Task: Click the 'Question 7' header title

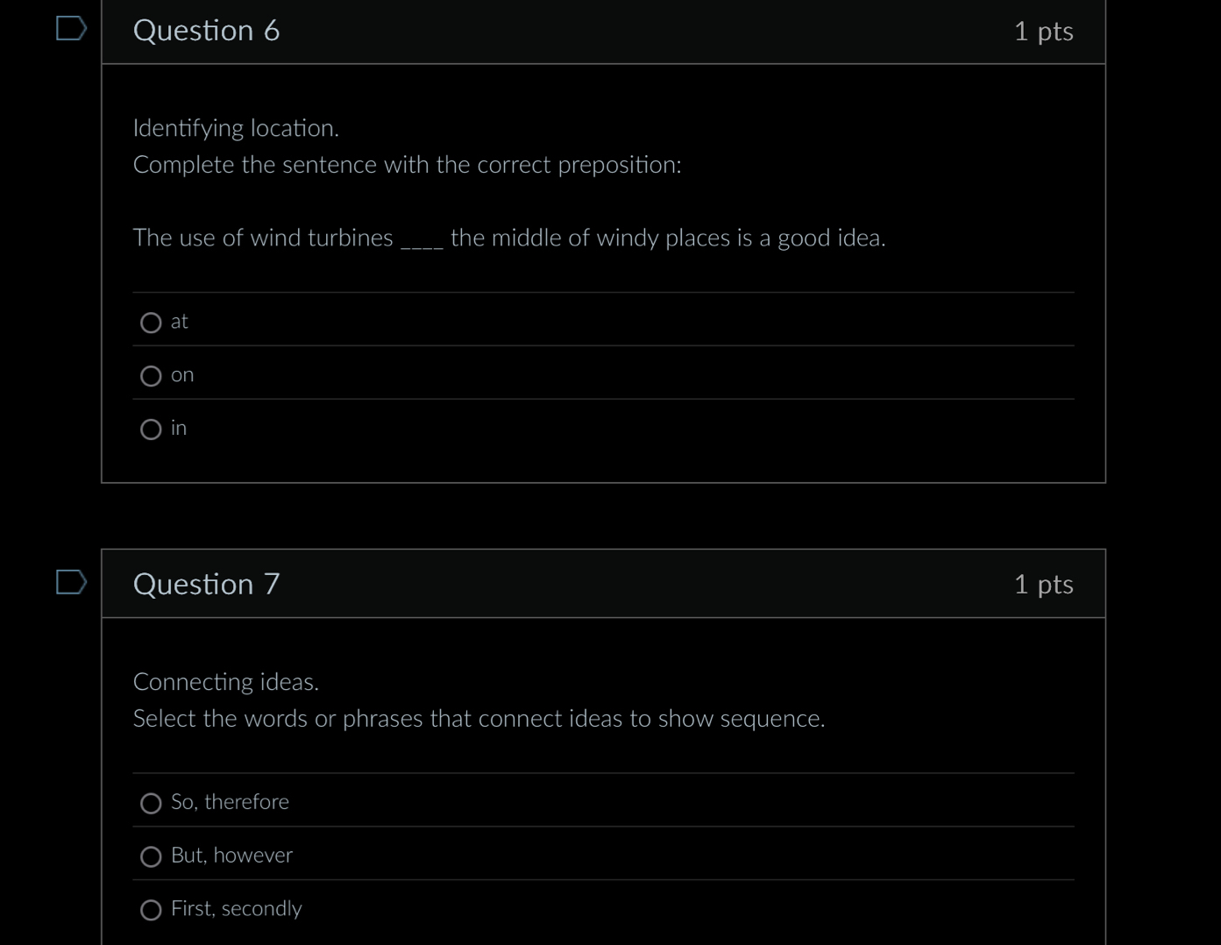Action: point(207,584)
